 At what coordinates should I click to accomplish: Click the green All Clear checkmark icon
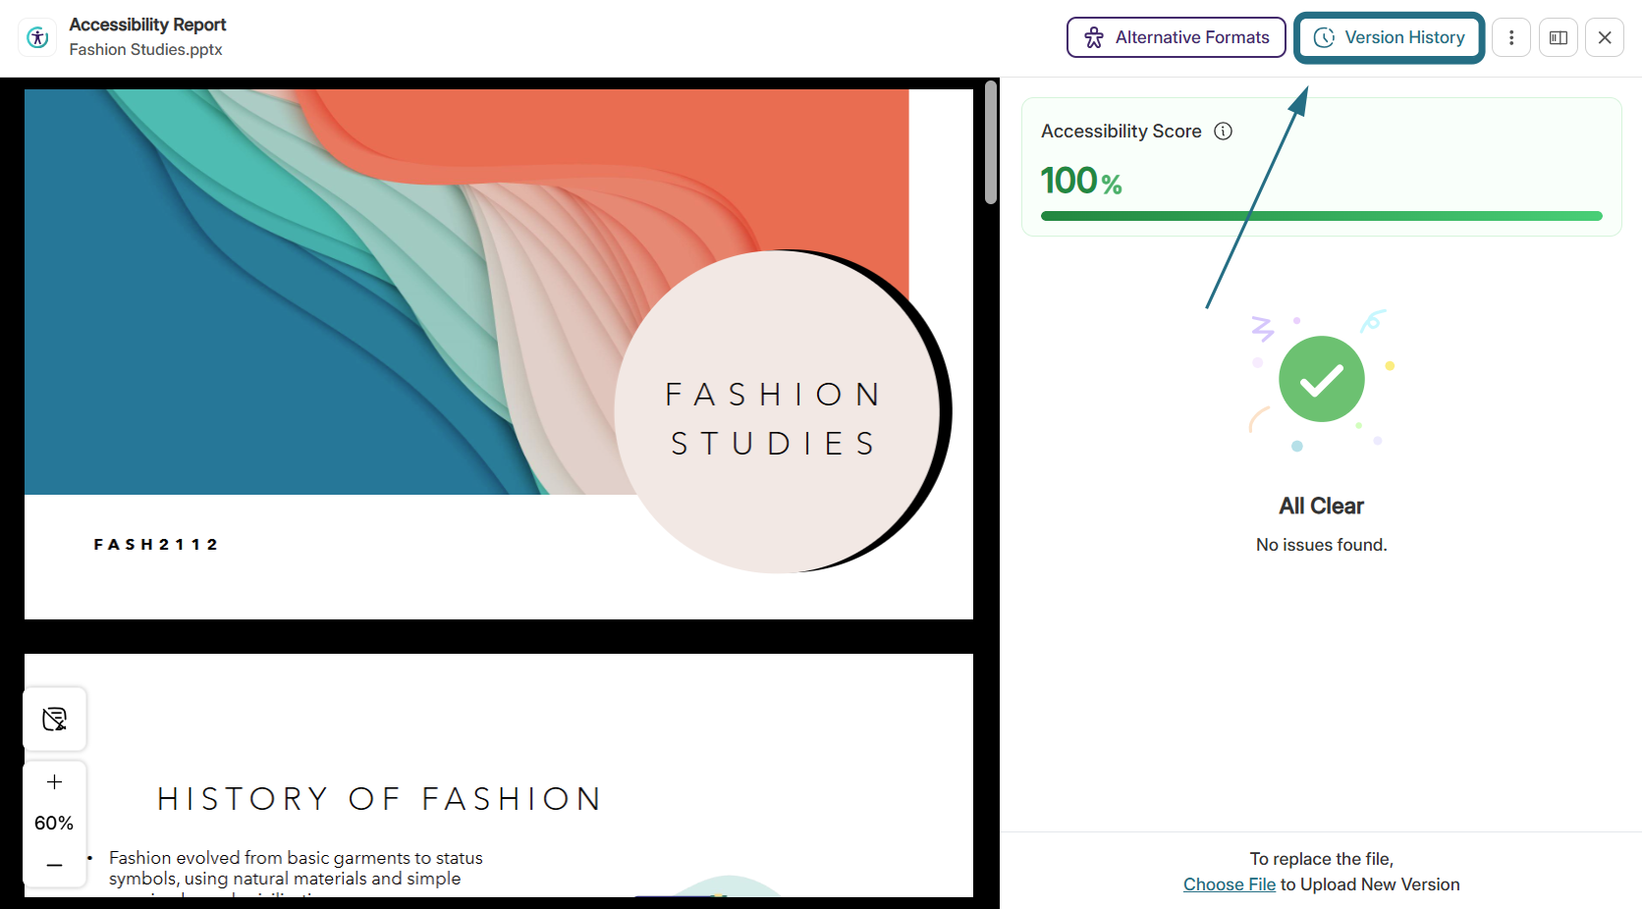click(x=1322, y=379)
